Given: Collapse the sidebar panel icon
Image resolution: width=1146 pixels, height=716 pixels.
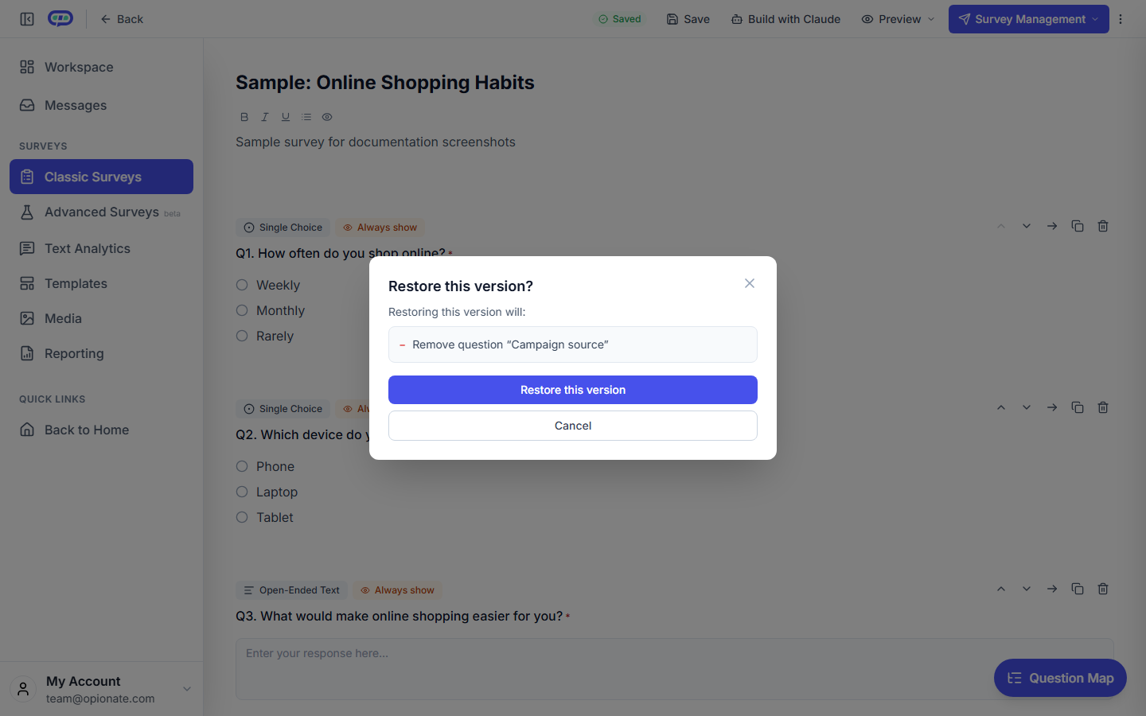Looking at the screenshot, I should point(27,19).
